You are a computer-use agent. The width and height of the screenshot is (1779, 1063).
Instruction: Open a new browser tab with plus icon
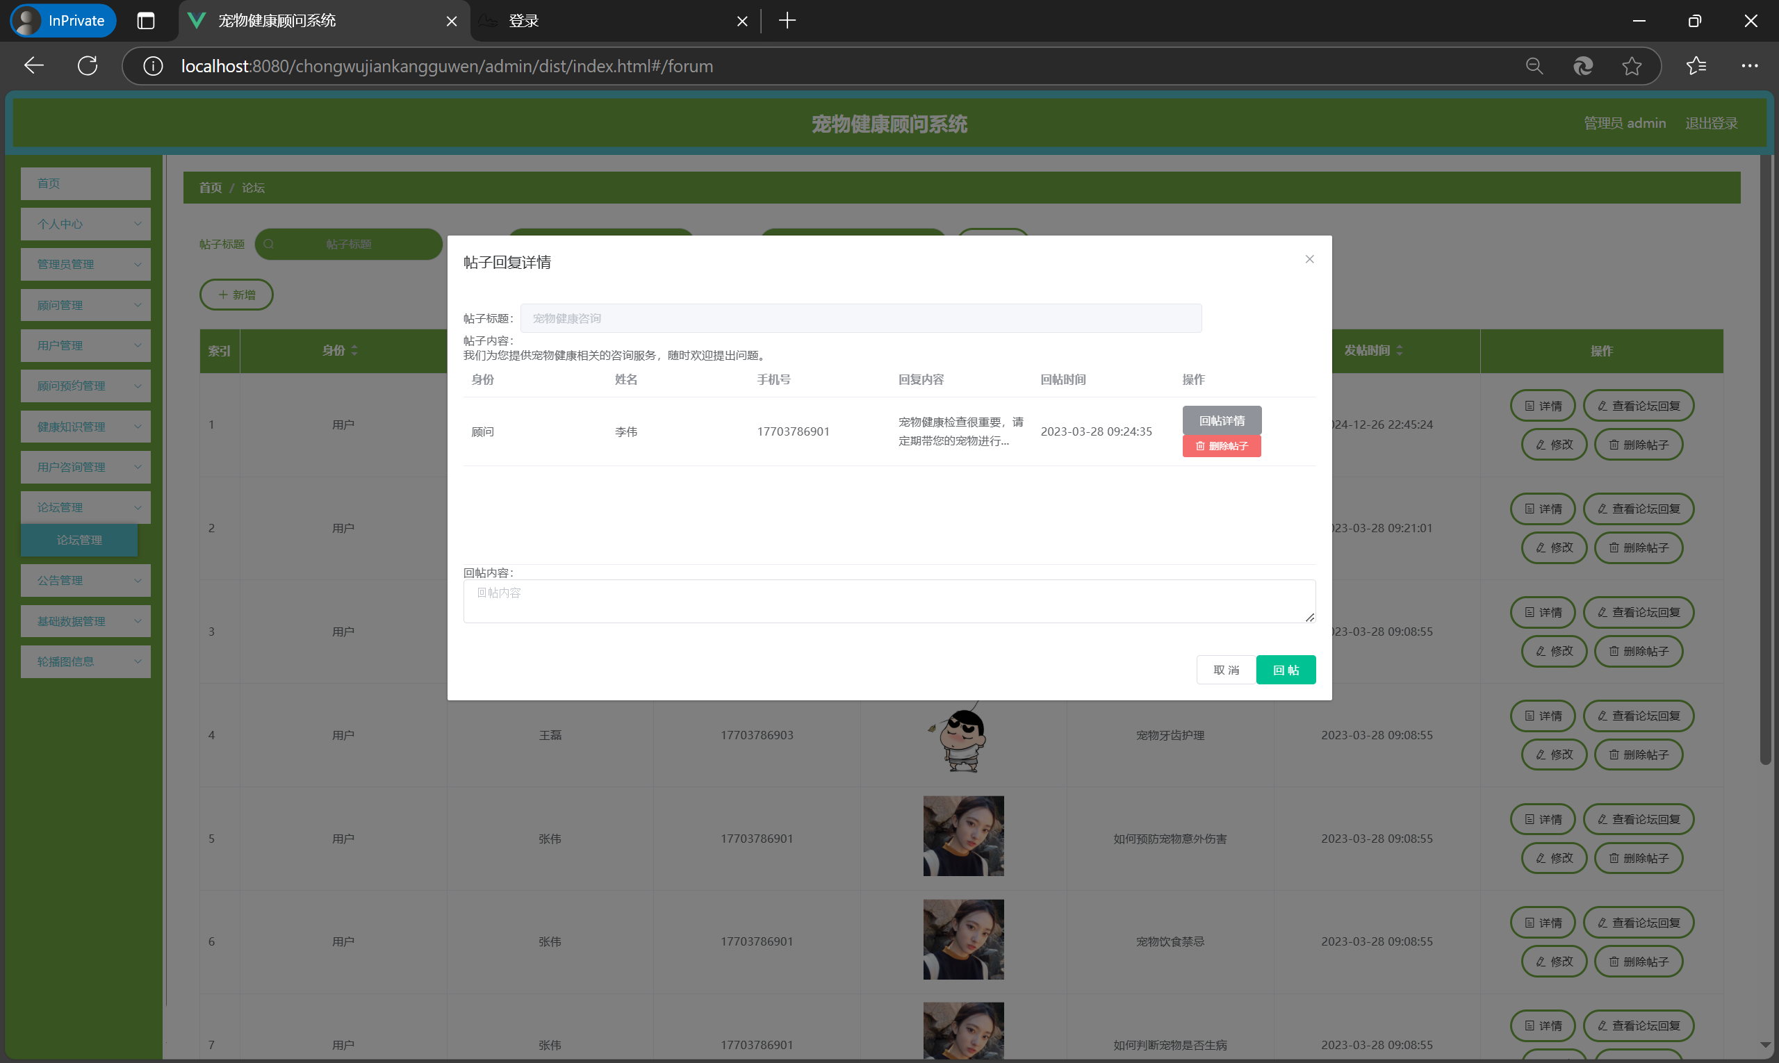click(787, 21)
